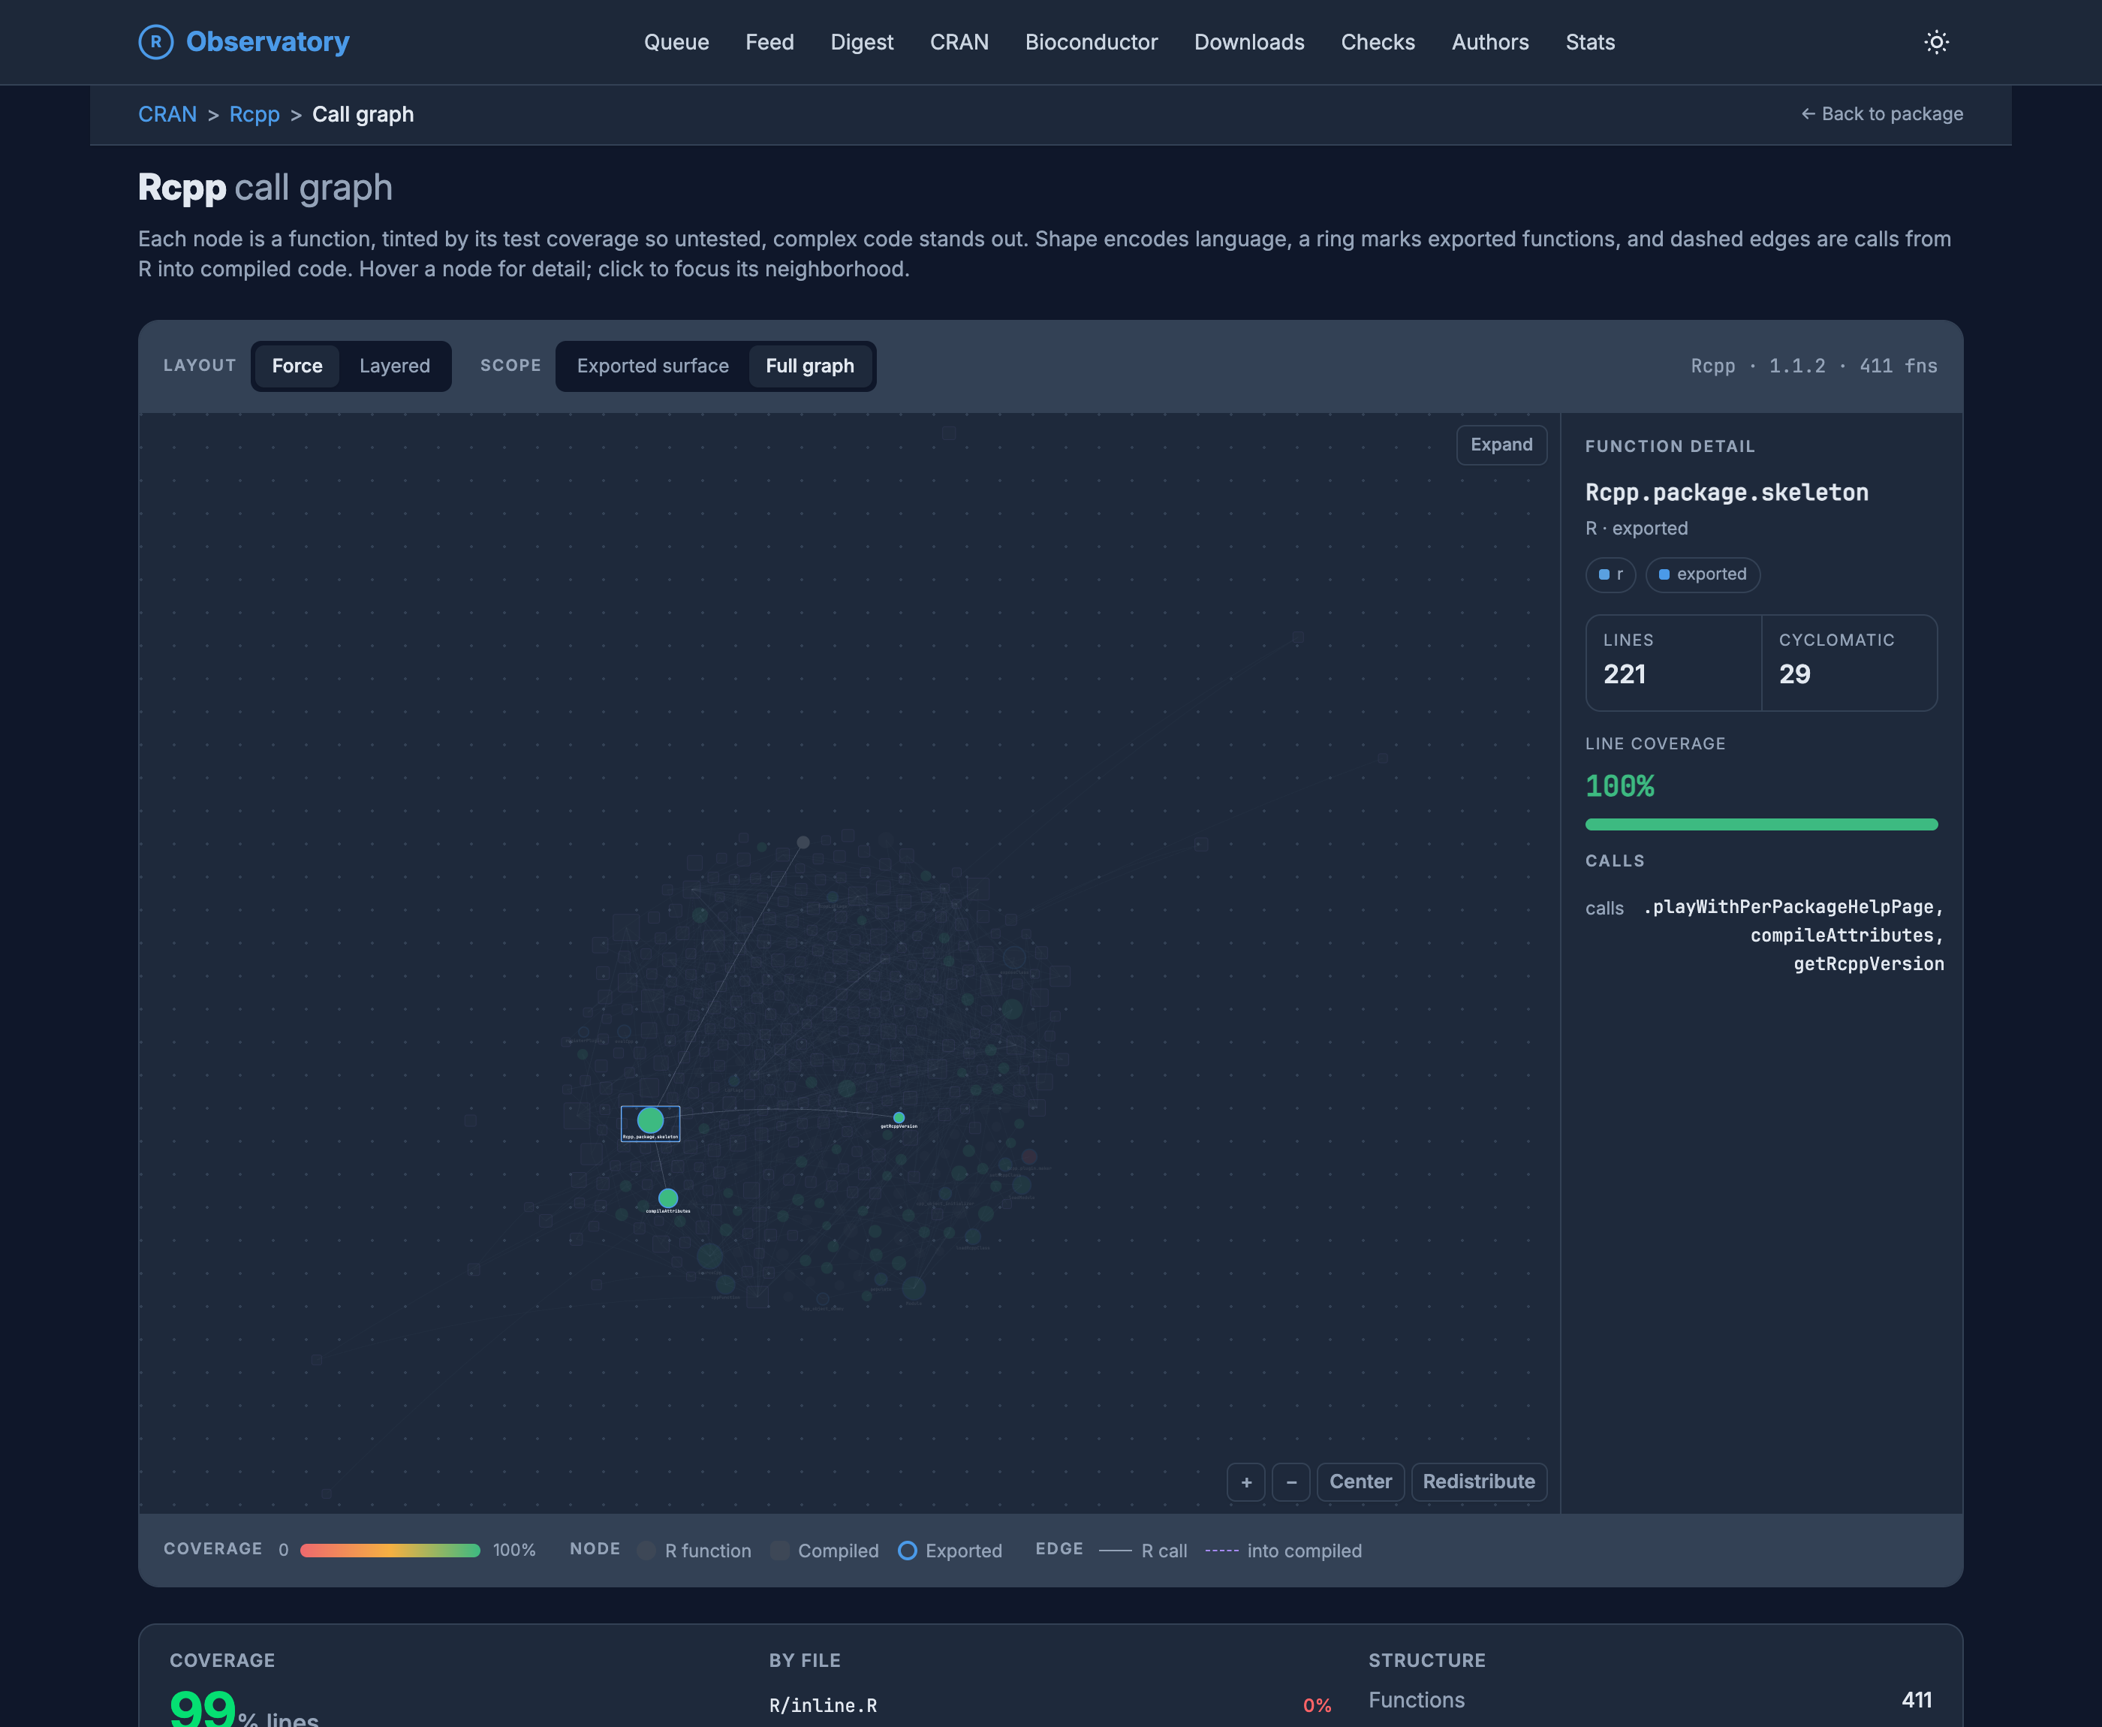Click the Functions 411 structure row
Viewport: 2102px width, 1727px height.
coord(1649,1700)
